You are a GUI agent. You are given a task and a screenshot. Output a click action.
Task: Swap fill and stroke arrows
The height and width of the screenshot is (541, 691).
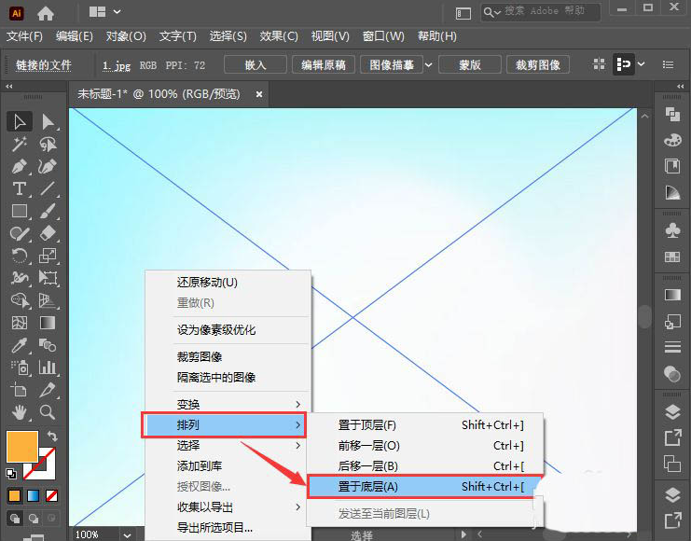click(x=52, y=436)
